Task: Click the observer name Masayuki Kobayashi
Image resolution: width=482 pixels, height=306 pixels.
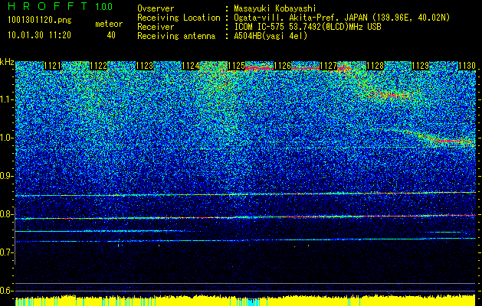Action: click(x=274, y=8)
